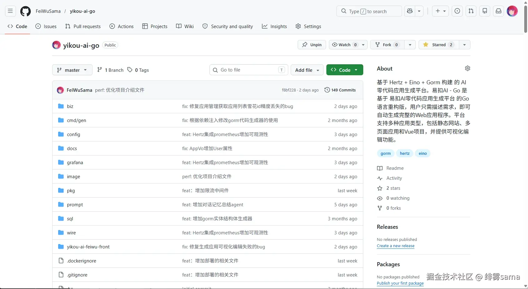Open the FeiWuSama owner link in header
This screenshot has height=289, width=528.
coord(48,11)
